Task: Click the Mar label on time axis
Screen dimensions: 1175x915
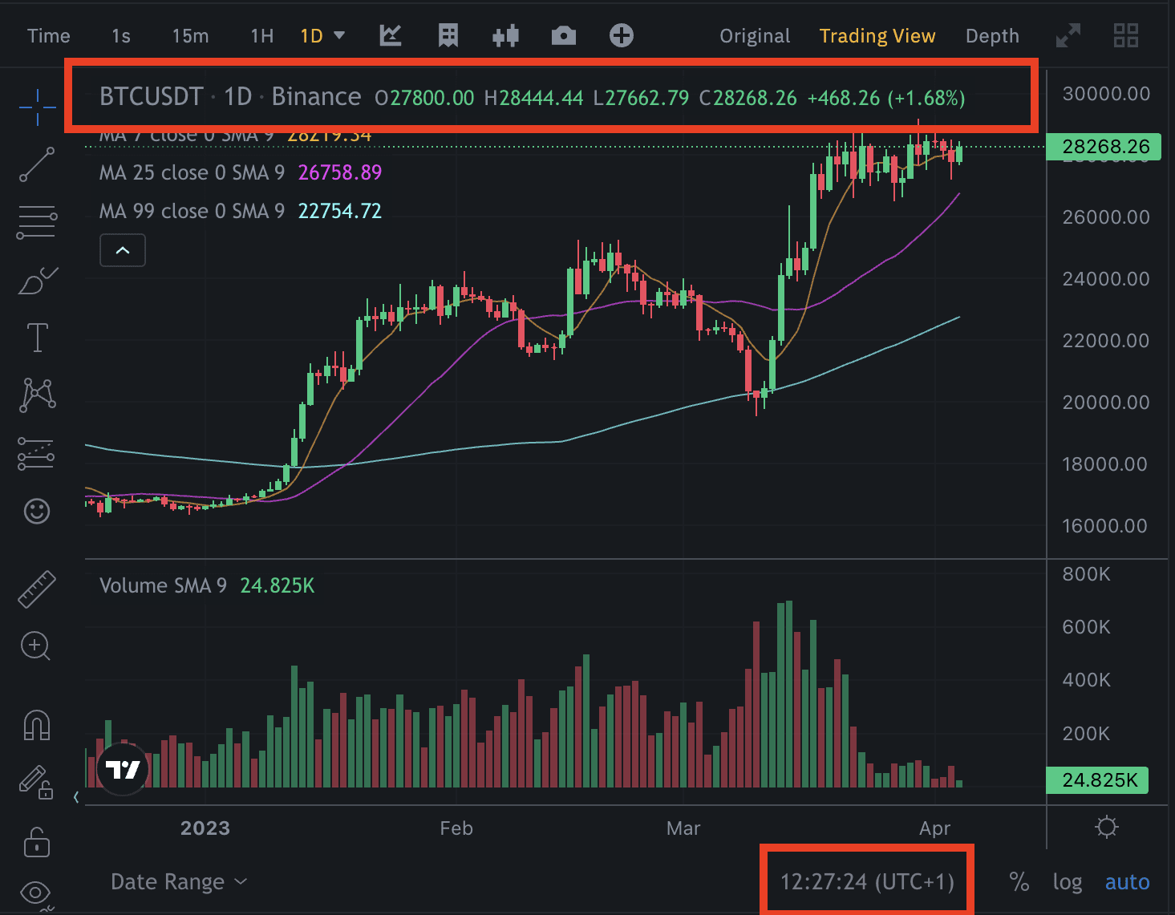Action: (683, 828)
